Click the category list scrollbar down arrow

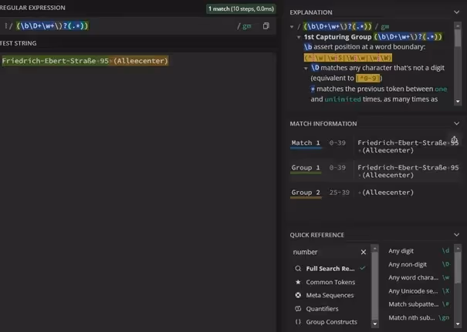(x=375, y=324)
